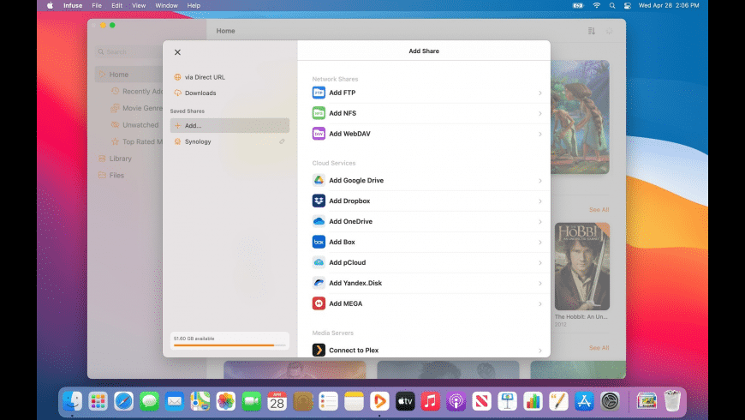Open the File menu
Viewport: 745px width, 420px height.
97,6
